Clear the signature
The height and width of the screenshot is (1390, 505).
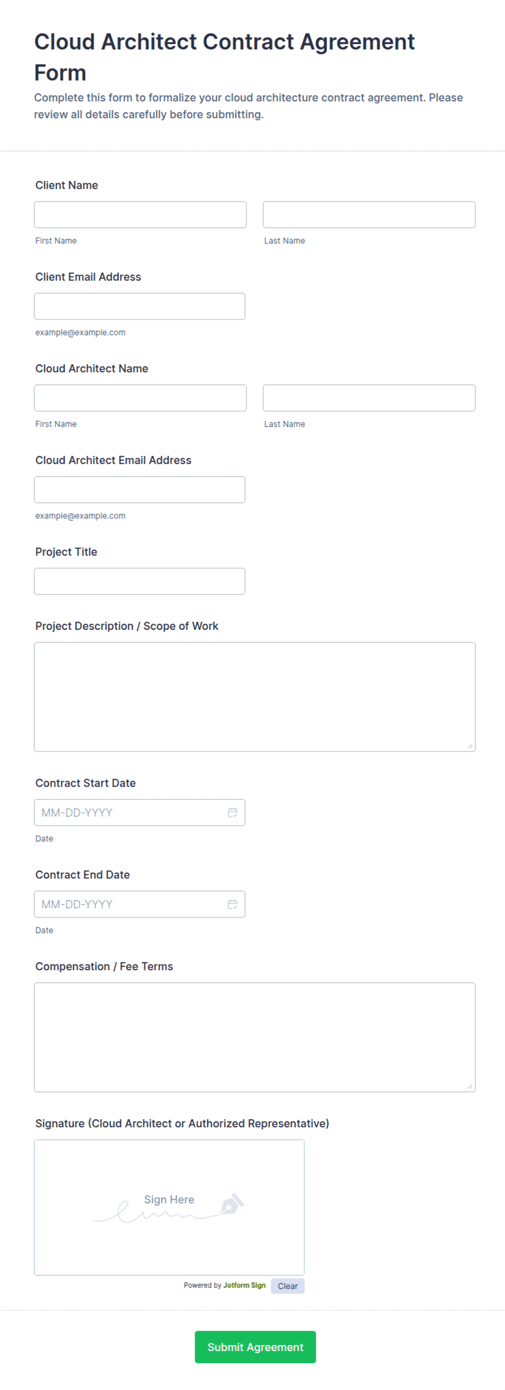pyautogui.click(x=288, y=1286)
